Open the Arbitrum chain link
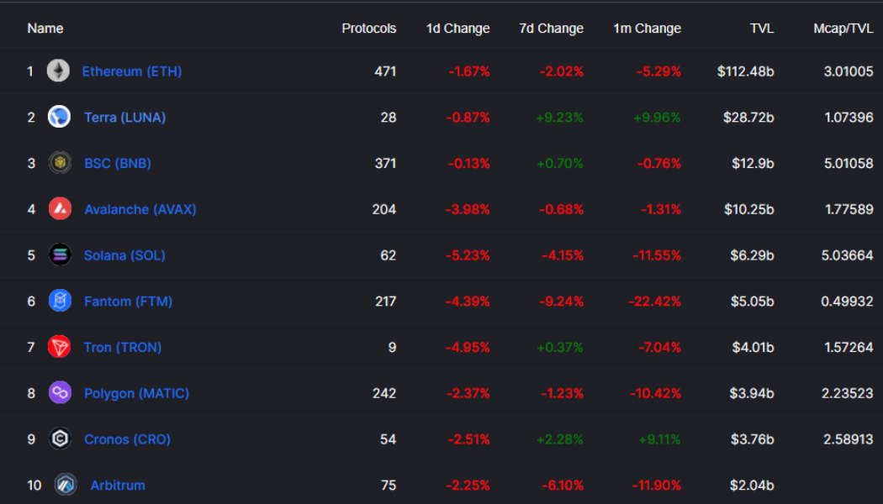This screenshot has height=504, width=883. 118,486
